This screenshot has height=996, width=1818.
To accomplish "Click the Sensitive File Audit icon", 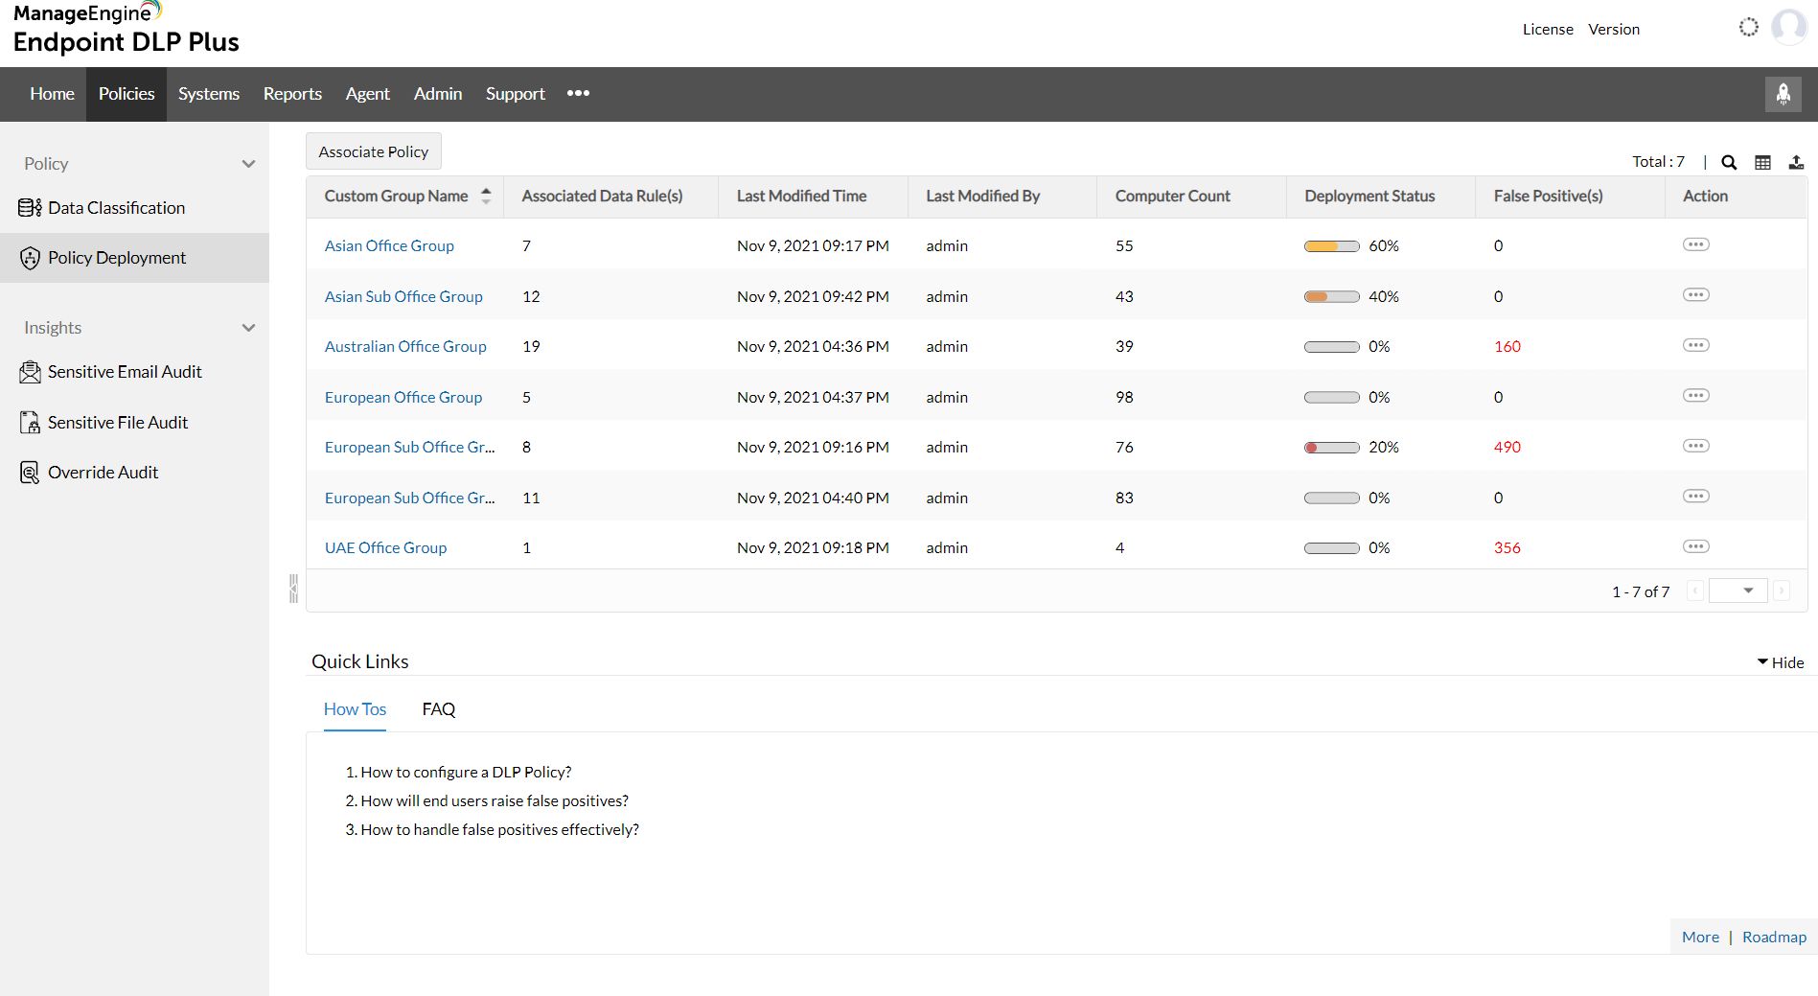I will 30,423.
